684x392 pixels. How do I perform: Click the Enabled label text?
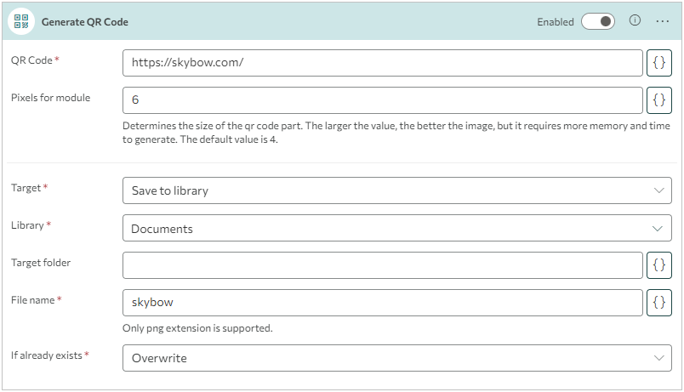[x=556, y=22]
